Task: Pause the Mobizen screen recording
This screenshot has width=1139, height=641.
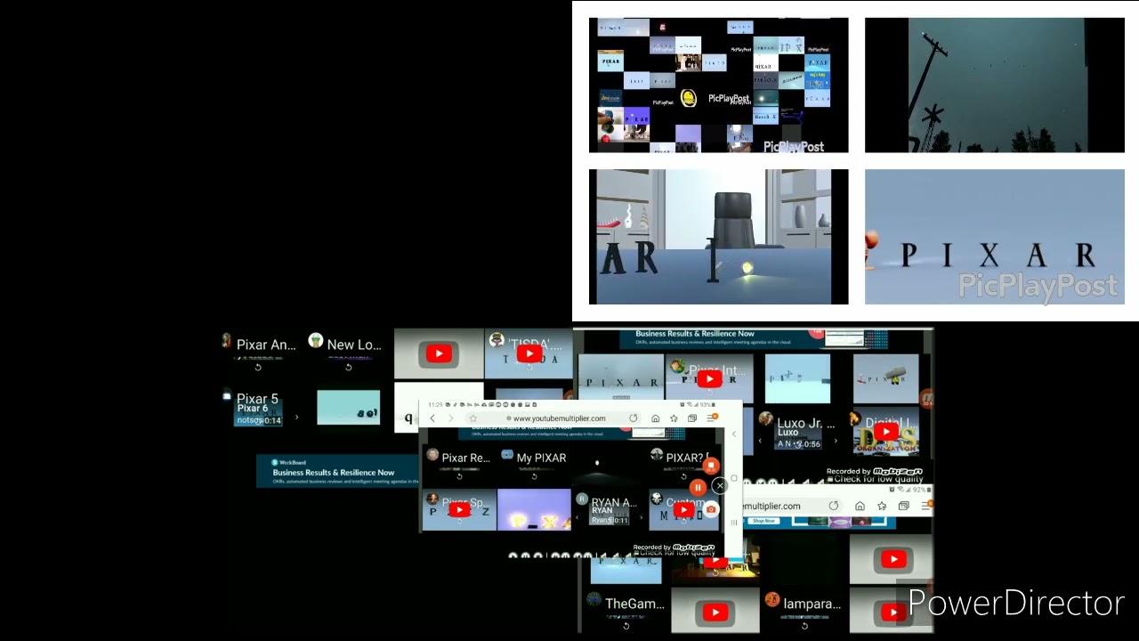Action: coord(698,487)
